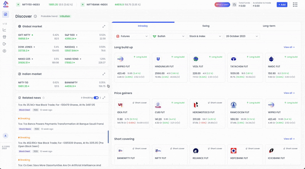Click the logout arrow sidebar icon

tap(5, 44)
